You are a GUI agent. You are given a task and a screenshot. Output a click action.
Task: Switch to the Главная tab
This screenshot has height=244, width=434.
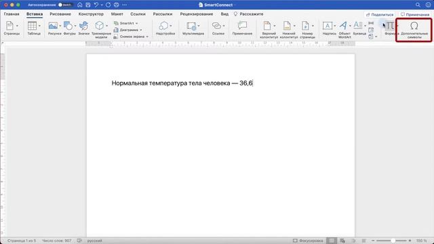(12, 14)
